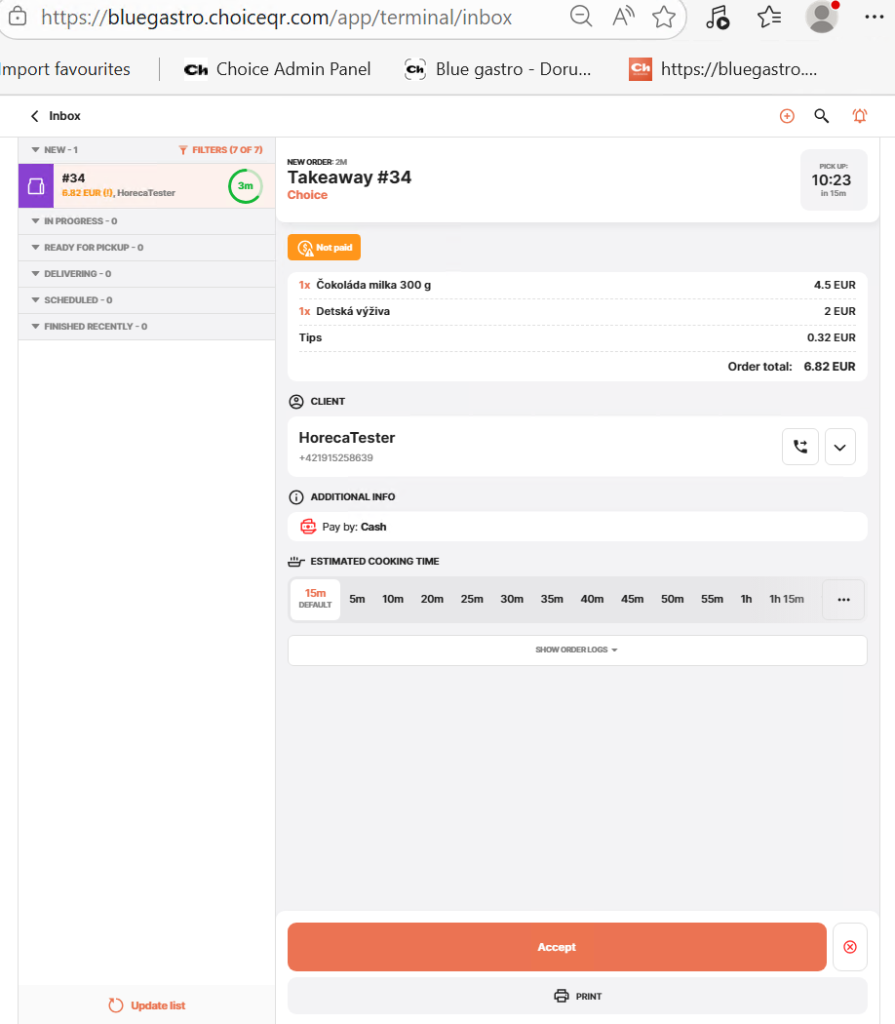
Task: Click the notification bell icon
Action: click(859, 116)
